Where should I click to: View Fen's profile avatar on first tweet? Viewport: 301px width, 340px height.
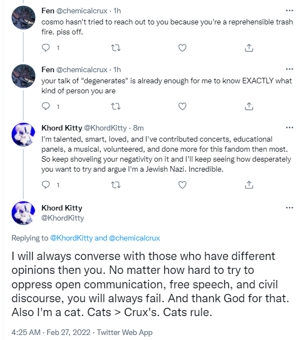pyautogui.click(x=23, y=18)
